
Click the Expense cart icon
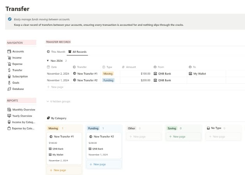pyautogui.click(x=9, y=64)
